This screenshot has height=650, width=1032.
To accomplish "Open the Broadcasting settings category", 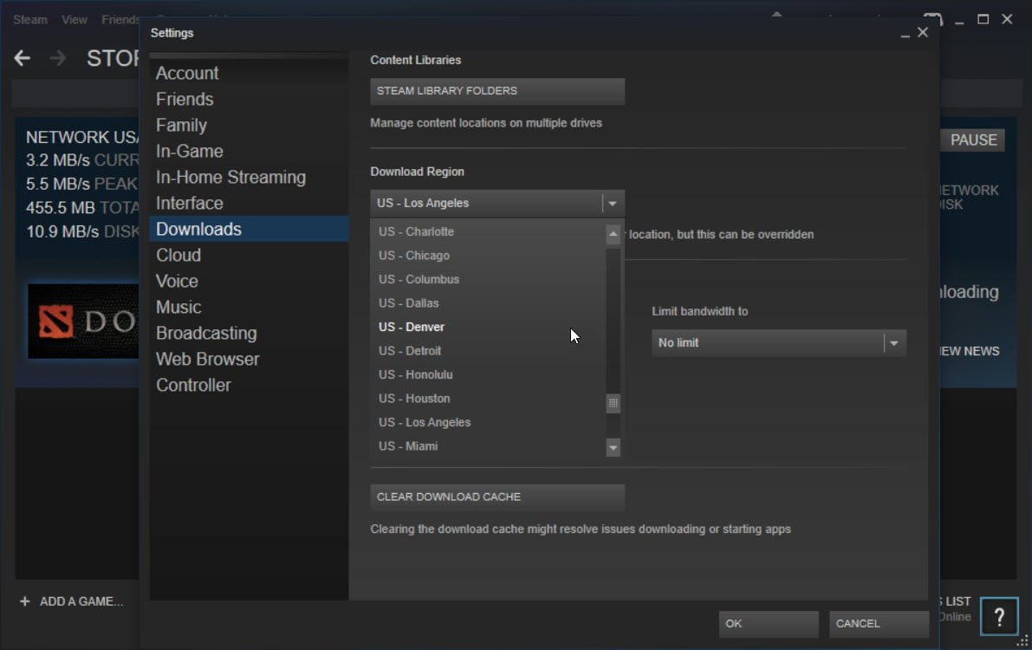I will [249, 333].
